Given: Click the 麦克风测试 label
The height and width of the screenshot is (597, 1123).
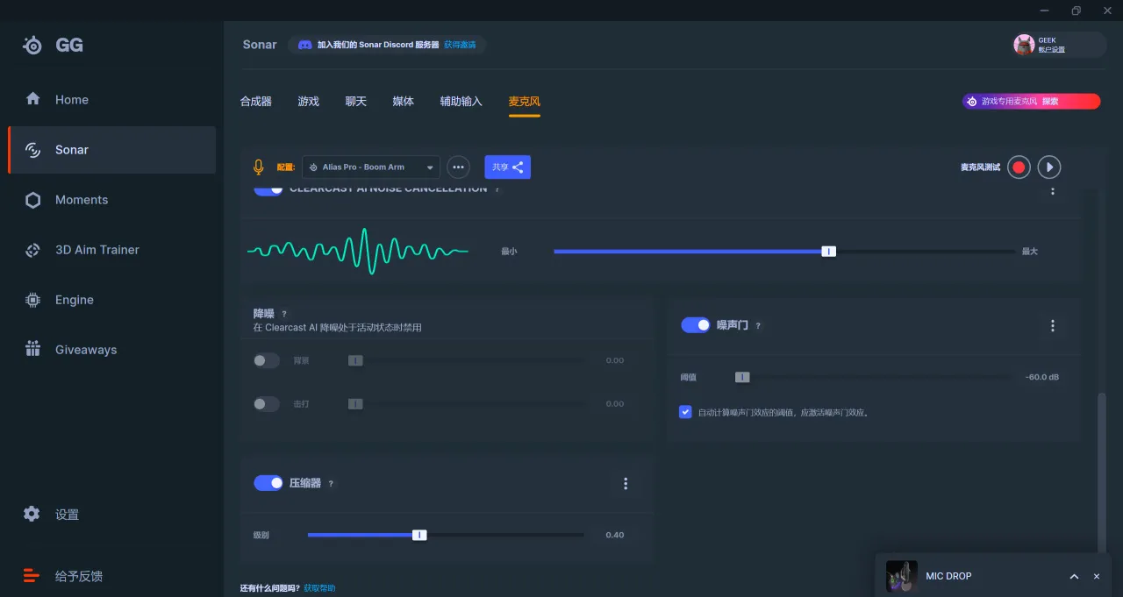Looking at the screenshot, I should (980, 167).
